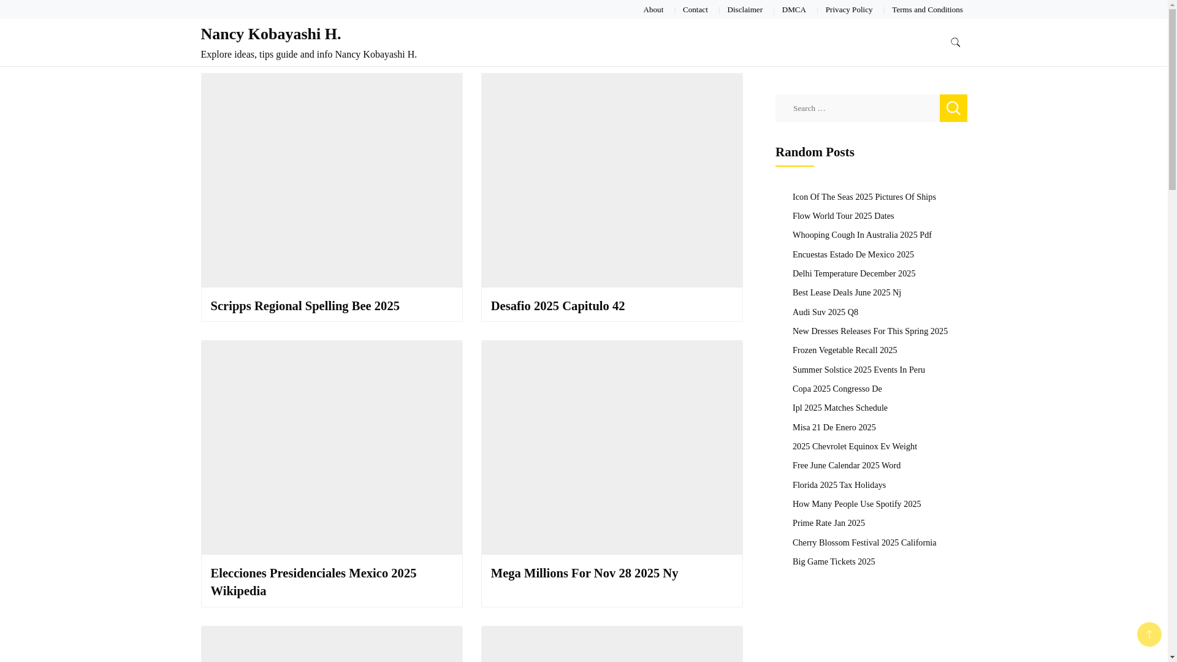Screen dimensions: 1177x662
Task: Click thumbnail above Scripps Regional Spelling Bee
Action: (x=332, y=180)
